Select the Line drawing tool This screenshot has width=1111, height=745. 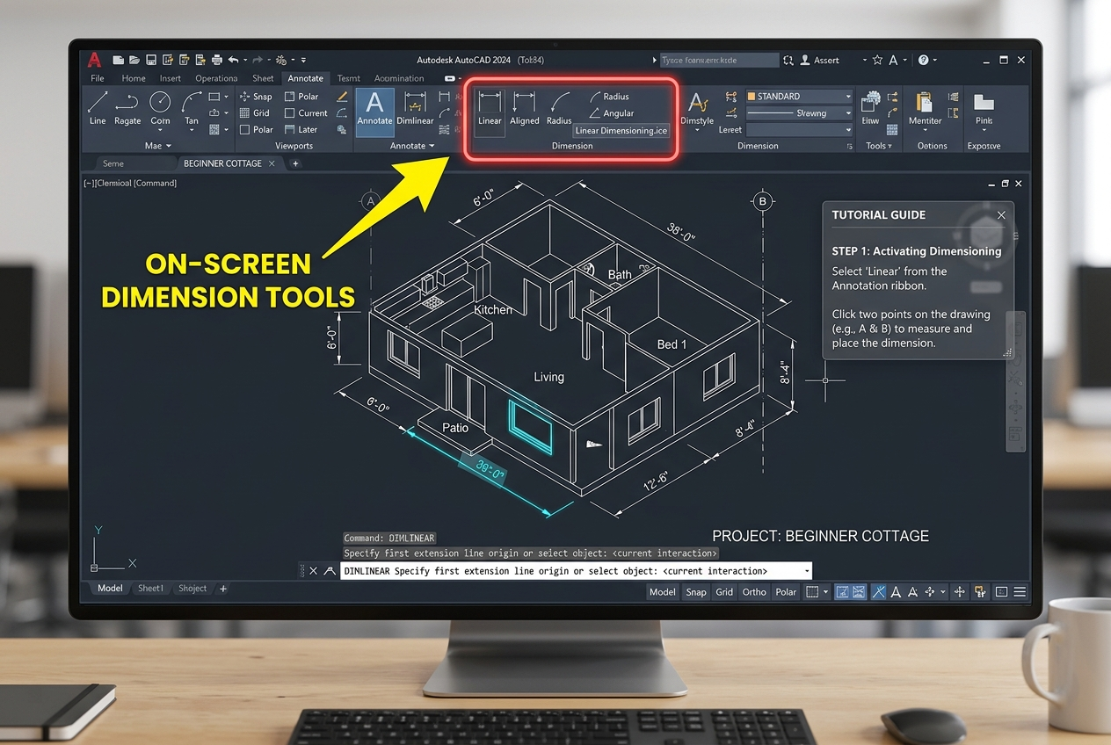98,107
